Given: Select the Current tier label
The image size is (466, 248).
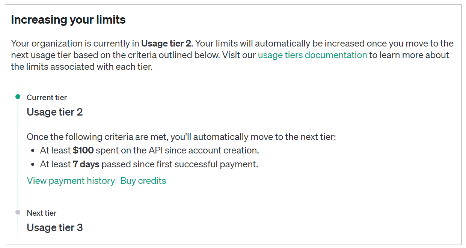Looking at the screenshot, I should 47,98.
